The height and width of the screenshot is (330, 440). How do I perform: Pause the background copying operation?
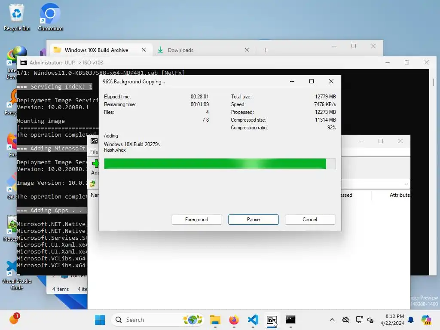(x=254, y=220)
